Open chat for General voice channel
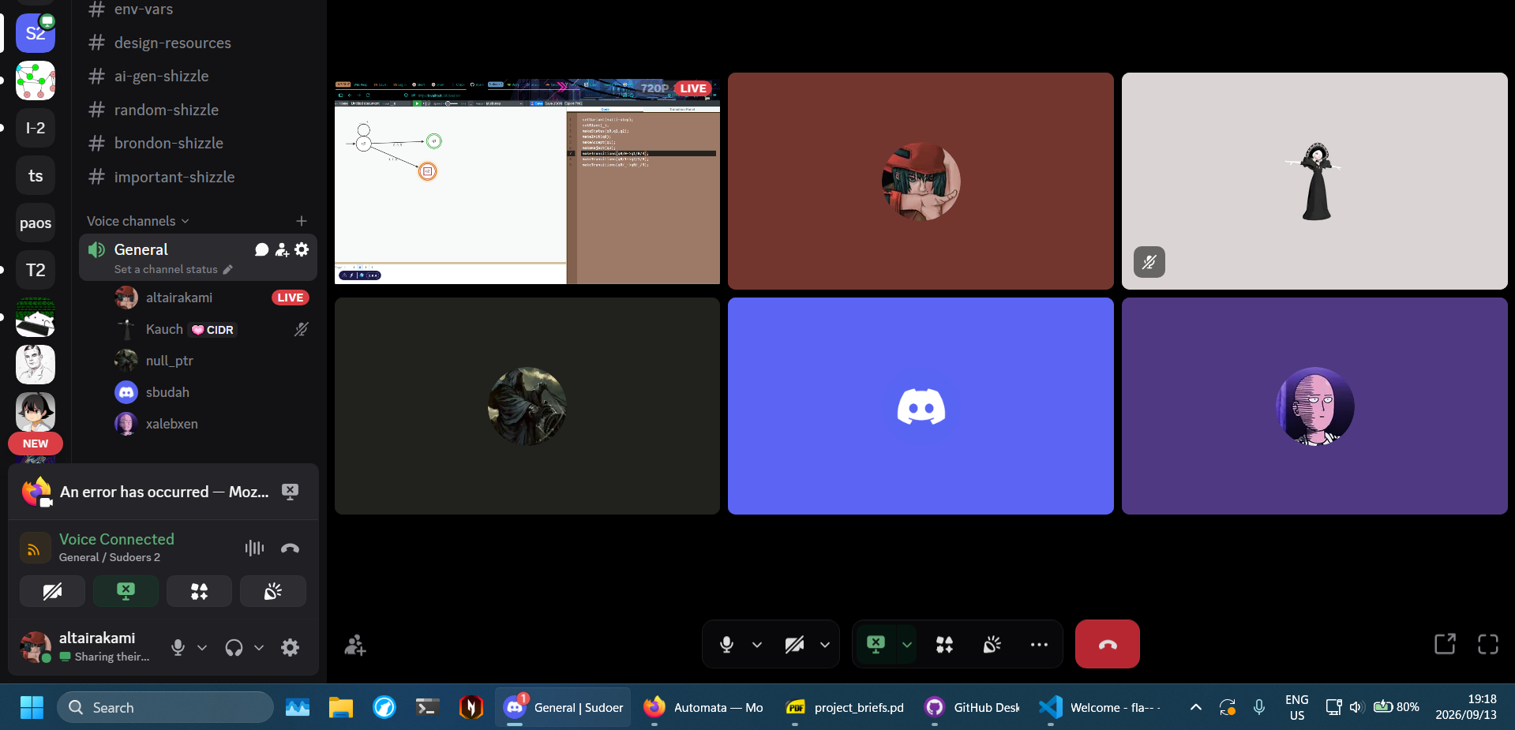1515x730 pixels. pos(262,250)
